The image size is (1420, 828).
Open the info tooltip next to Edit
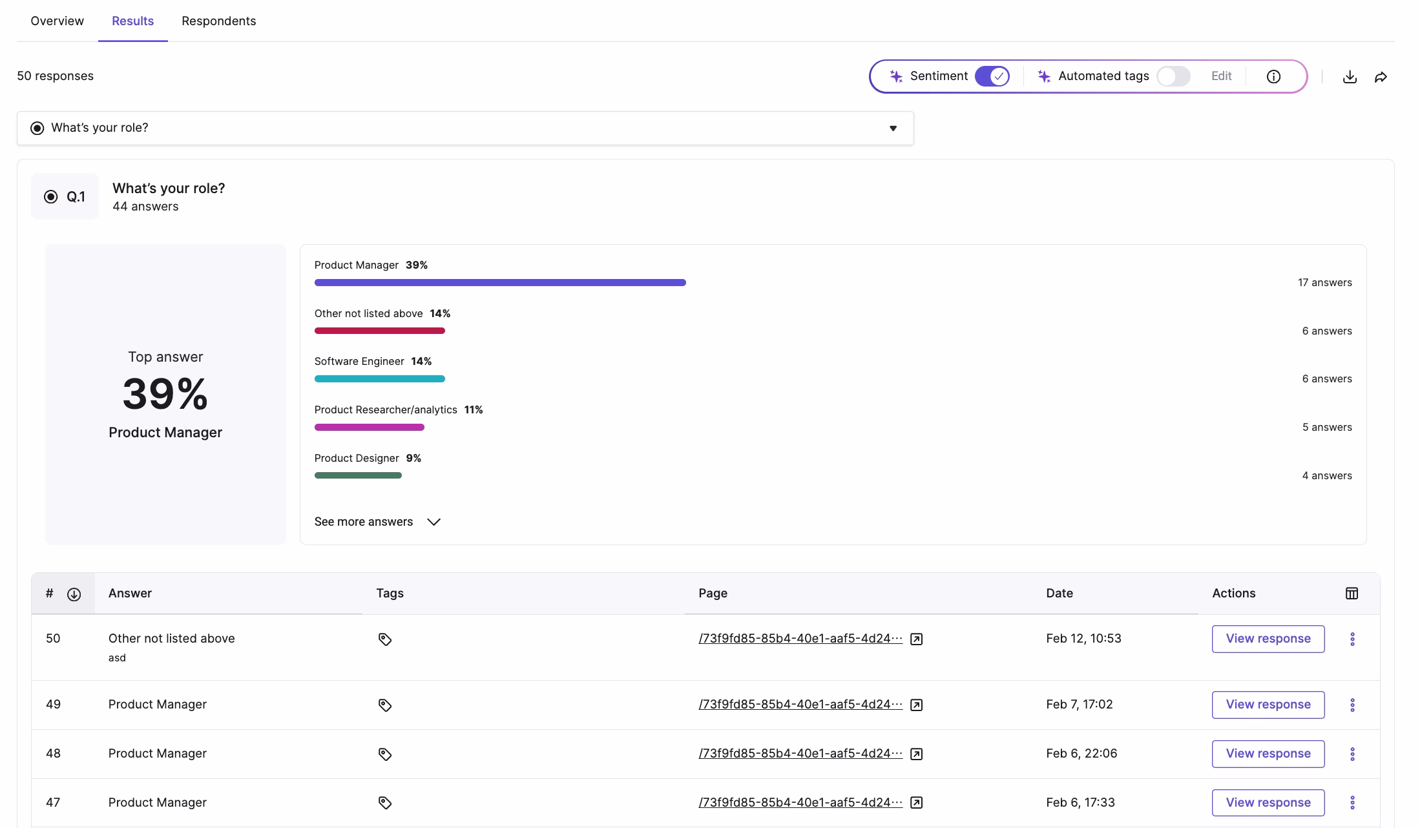1273,76
